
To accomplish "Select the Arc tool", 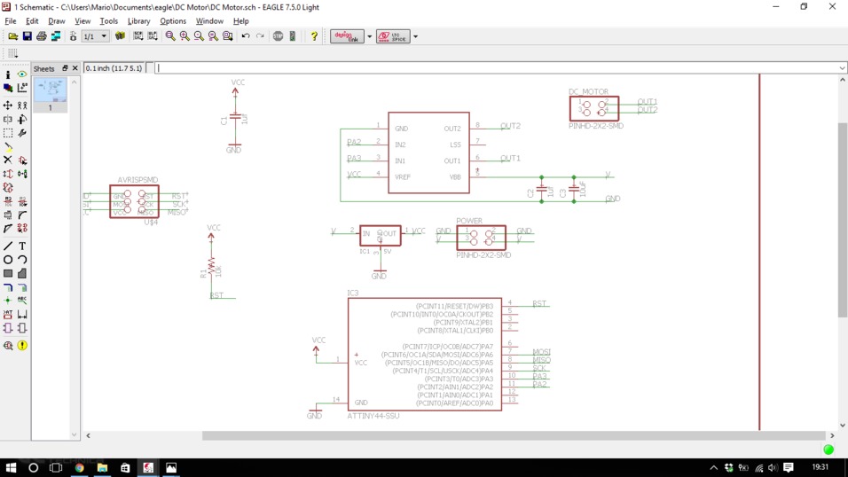I will point(22,260).
